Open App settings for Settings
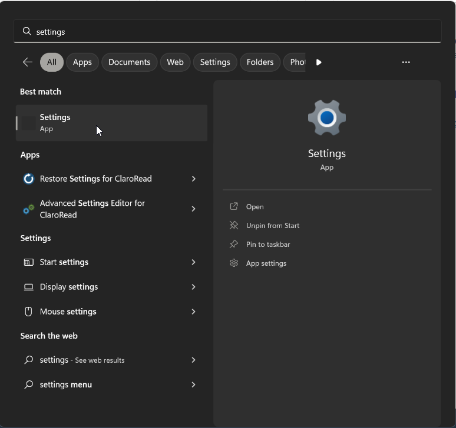This screenshot has height=428, width=456. (266, 263)
